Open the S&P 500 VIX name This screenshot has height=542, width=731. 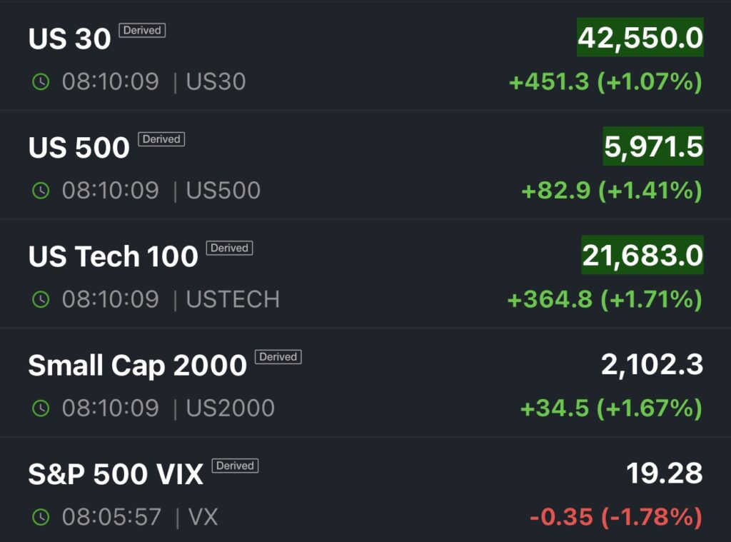point(116,474)
